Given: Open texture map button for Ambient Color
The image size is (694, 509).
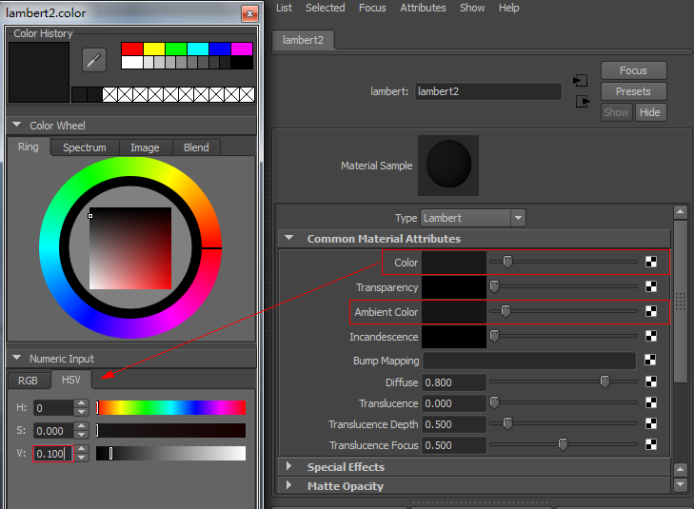Looking at the screenshot, I should point(651,311).
